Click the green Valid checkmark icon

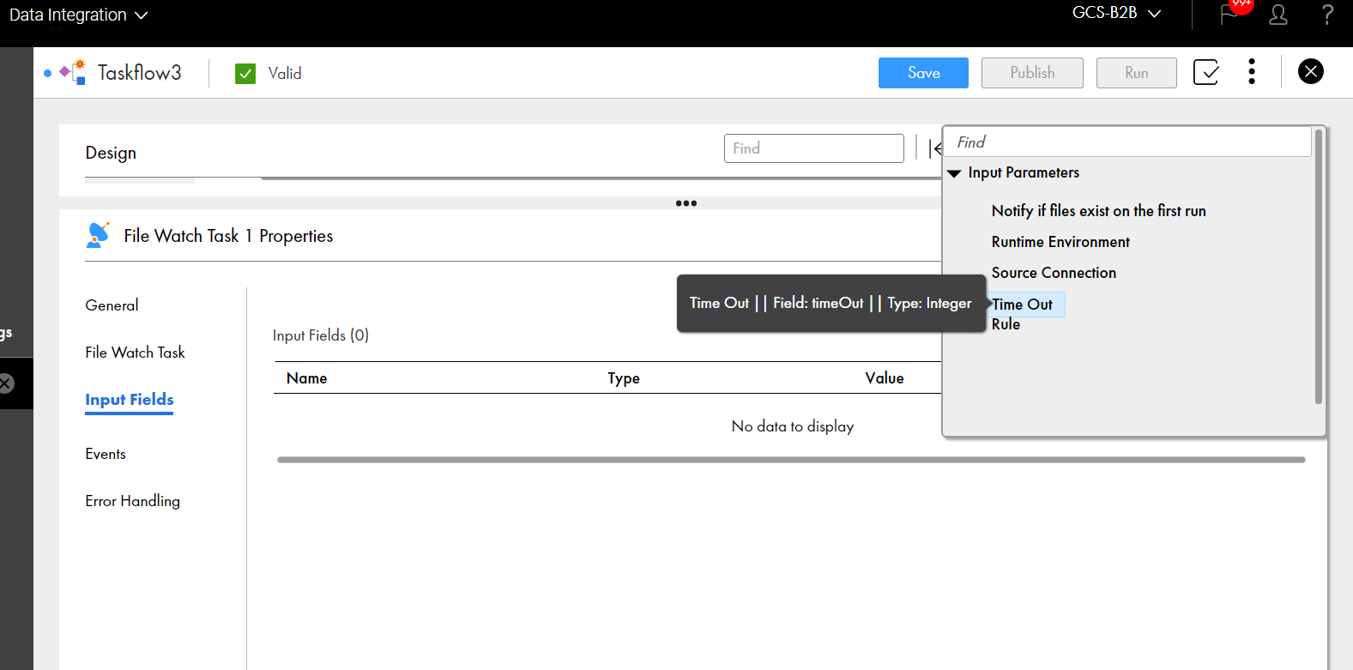click(x=245, y=74)
